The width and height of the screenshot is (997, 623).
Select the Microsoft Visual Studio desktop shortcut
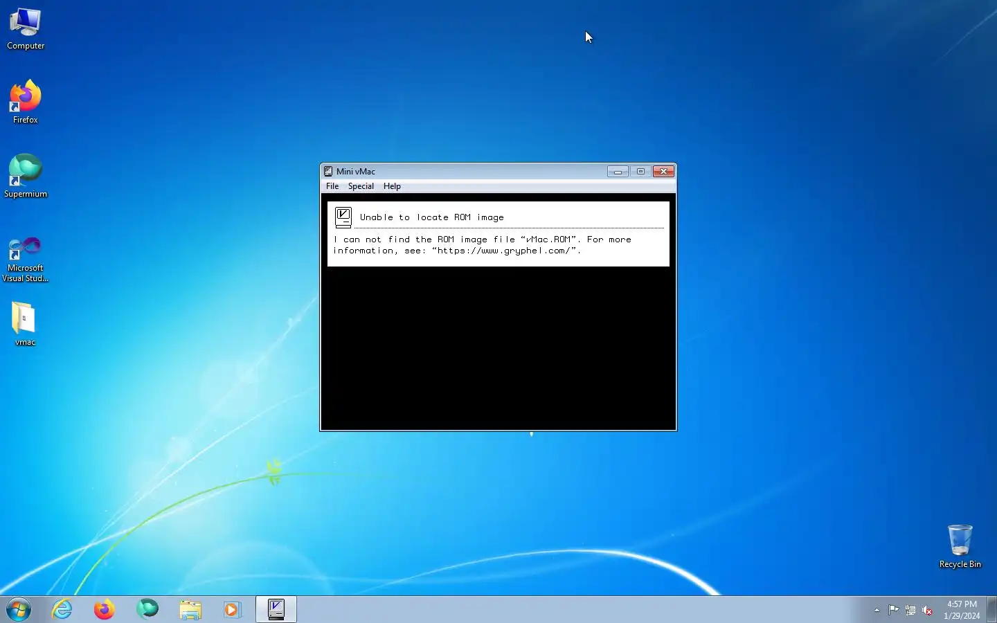click(26, 259)
